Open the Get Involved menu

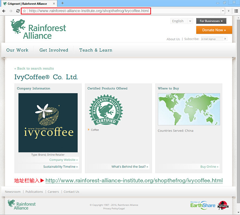pos(54,50)
